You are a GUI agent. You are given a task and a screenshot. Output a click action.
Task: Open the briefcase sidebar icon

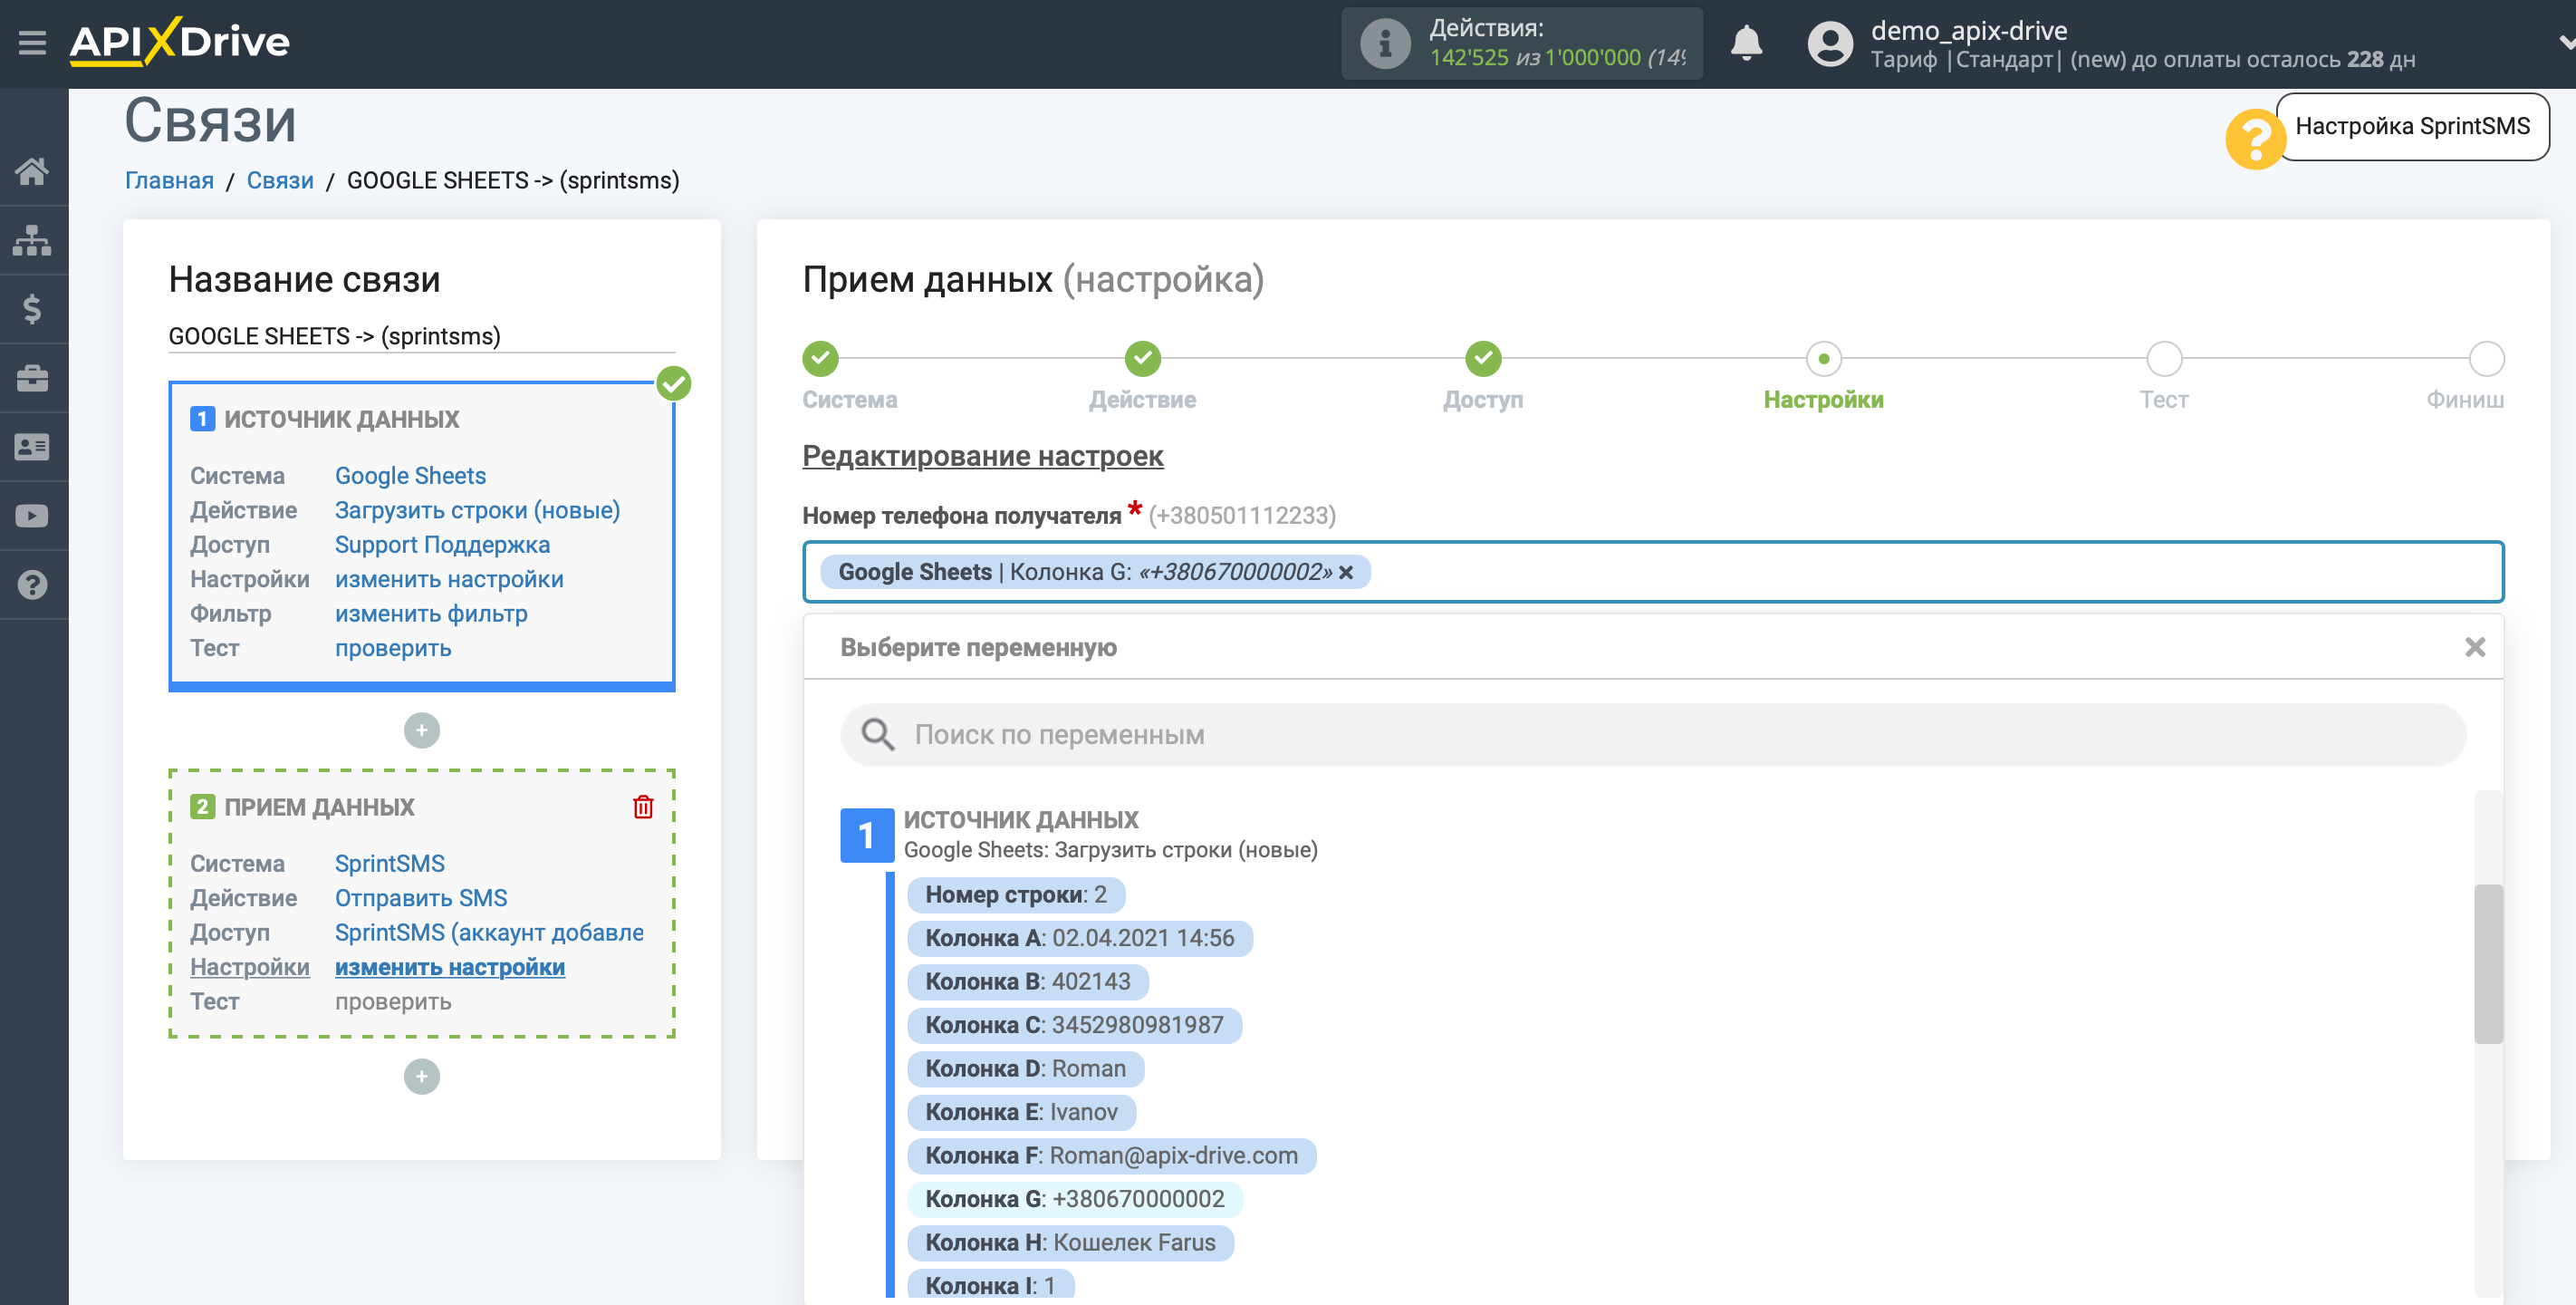(x=32, y=378)
